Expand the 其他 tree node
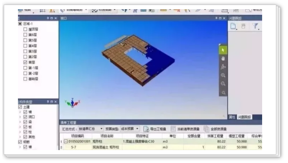 point(20,137)
